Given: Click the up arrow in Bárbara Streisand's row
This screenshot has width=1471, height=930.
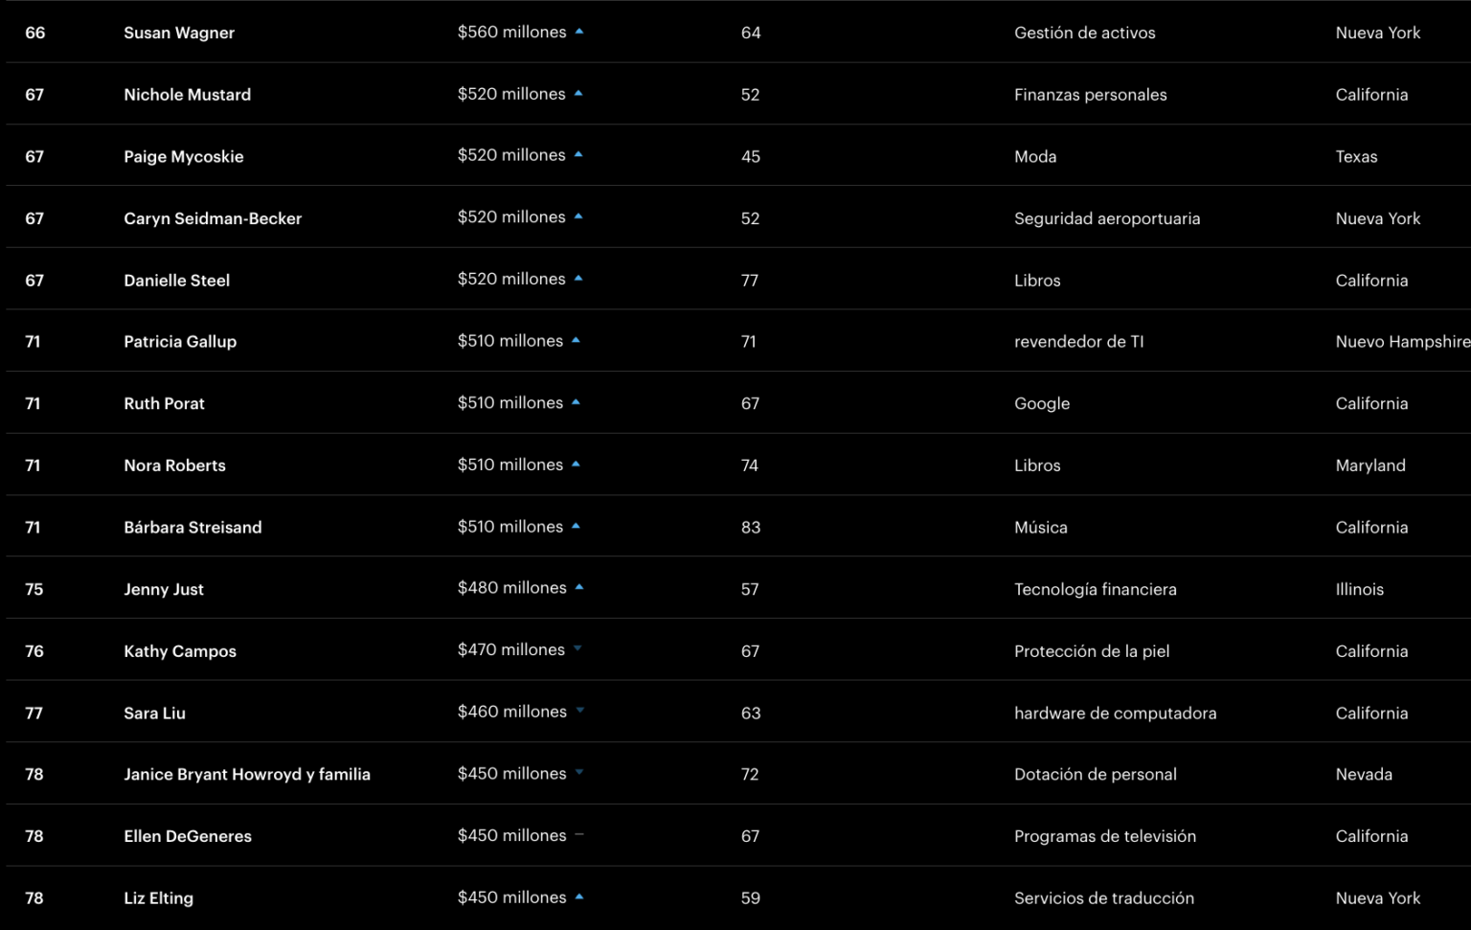Looking at the screenshot, I should click(x=576, y=526).
